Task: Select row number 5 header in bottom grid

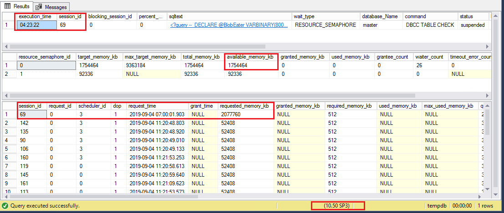Action: coord(10,149)
